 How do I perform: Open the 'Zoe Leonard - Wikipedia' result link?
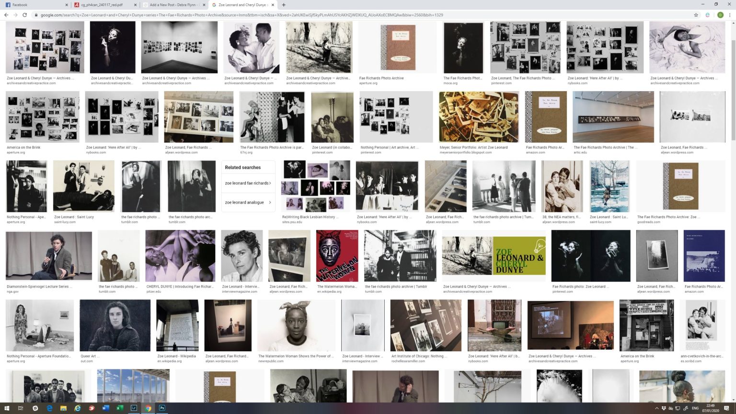click(x=177, y=356)
